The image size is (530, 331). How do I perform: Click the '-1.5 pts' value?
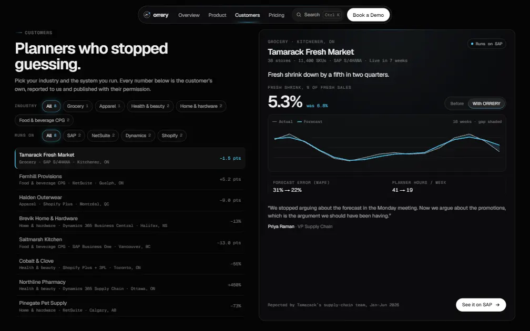click(x=230, y=158)
